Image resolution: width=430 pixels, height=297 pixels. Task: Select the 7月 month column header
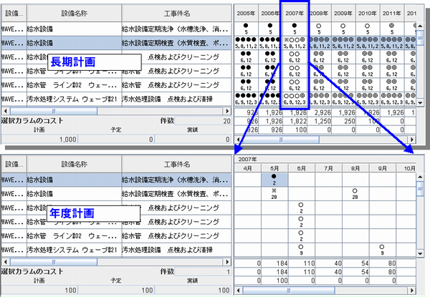328,168
